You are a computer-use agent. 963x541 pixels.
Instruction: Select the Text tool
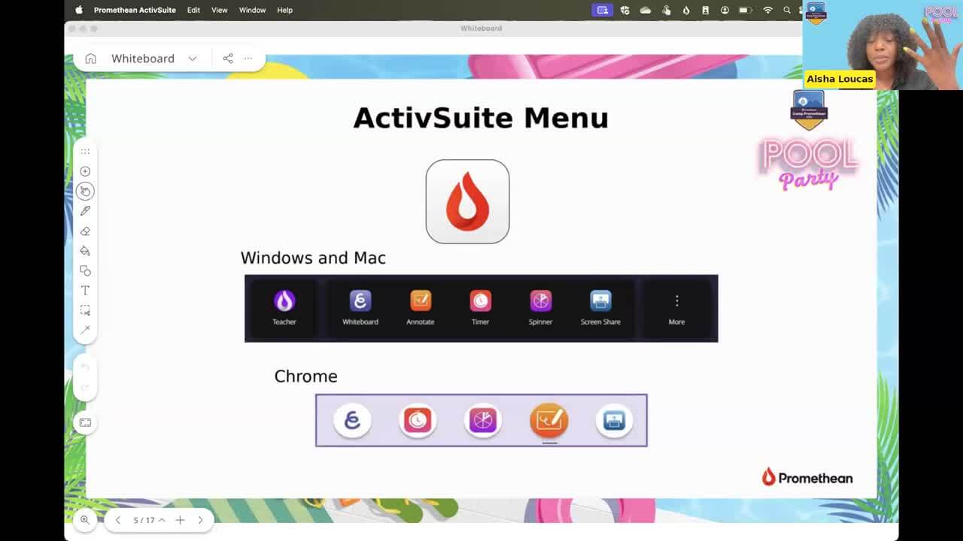(x=85, y=290)
